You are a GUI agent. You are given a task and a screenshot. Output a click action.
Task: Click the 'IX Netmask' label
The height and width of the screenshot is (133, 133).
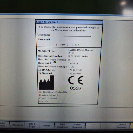tap(45, 73)
